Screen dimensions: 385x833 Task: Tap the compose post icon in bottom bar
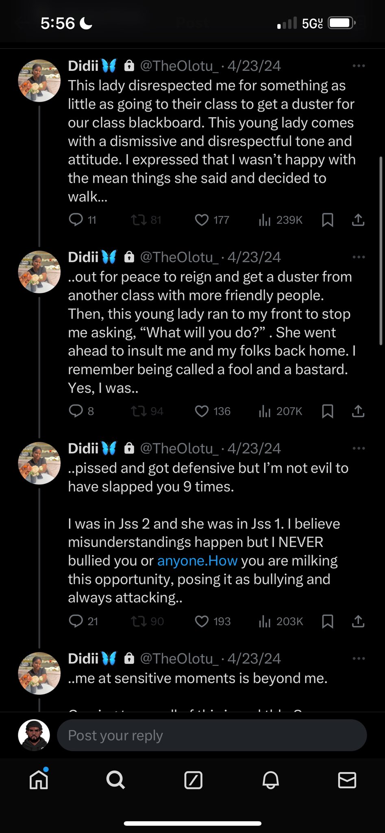(193, 780)
